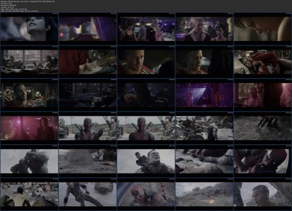
Task: Open the close-up of woman's upturned face
Action: [29, 29]
